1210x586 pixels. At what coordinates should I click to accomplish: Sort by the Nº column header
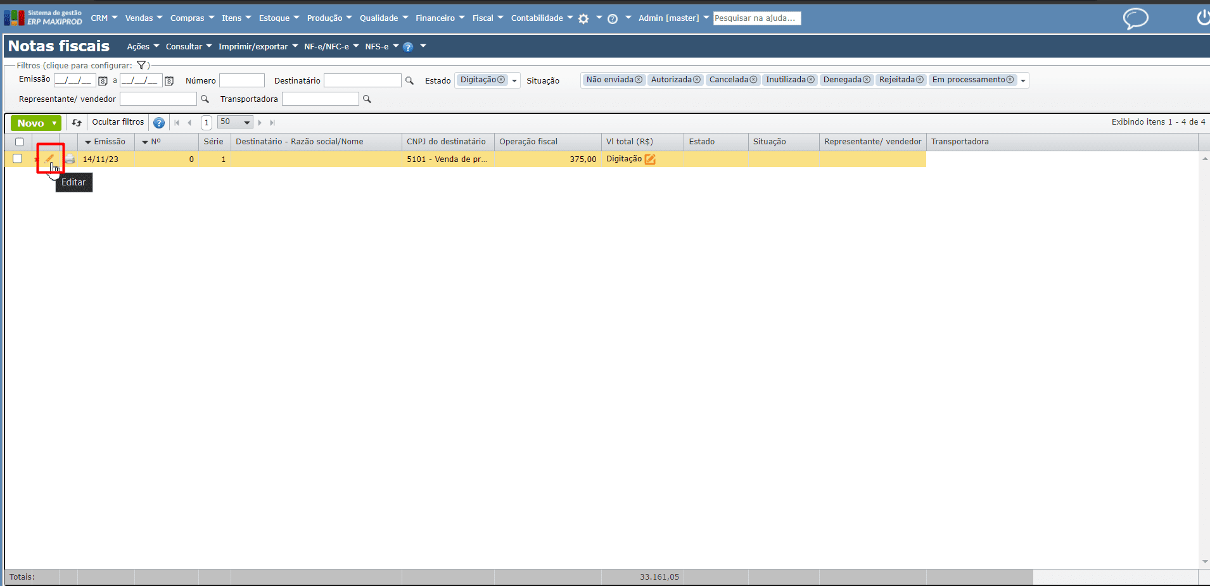click(x=166, y=142)
